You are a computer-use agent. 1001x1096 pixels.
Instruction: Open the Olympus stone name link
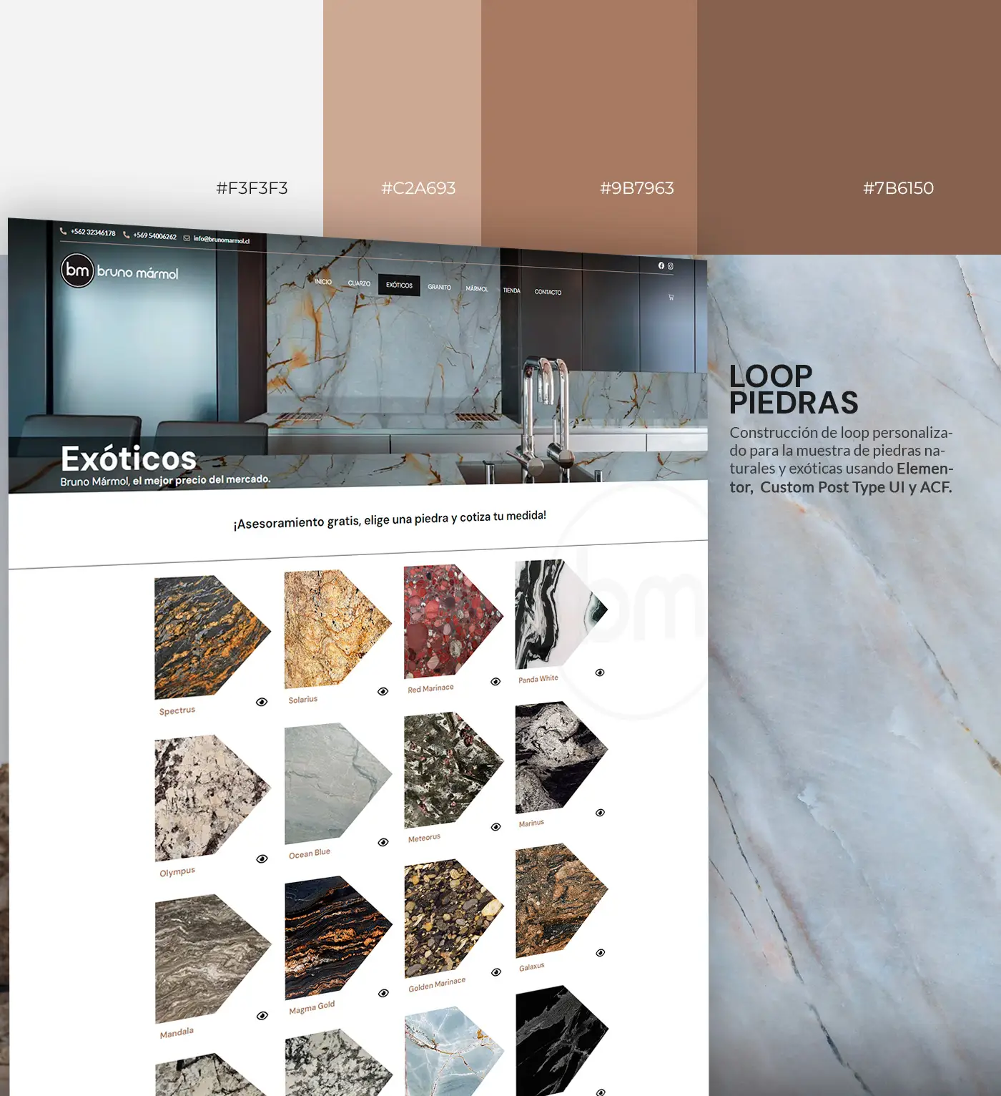pos(177,872)
